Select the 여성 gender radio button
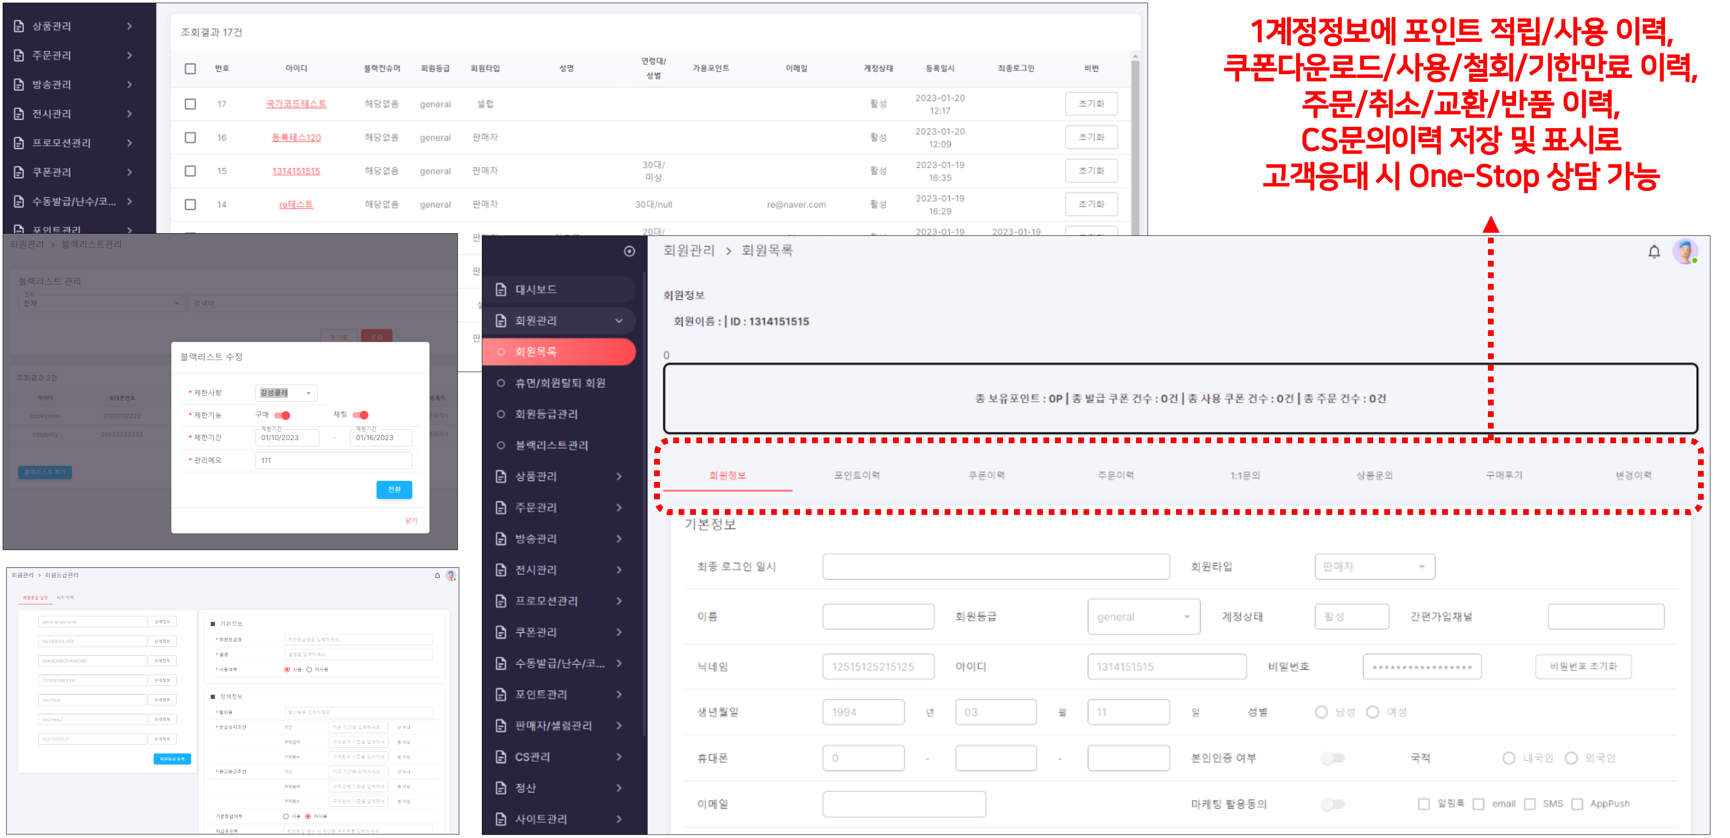Viewport: 1730px width, 838px height. tap(1373, 712)
